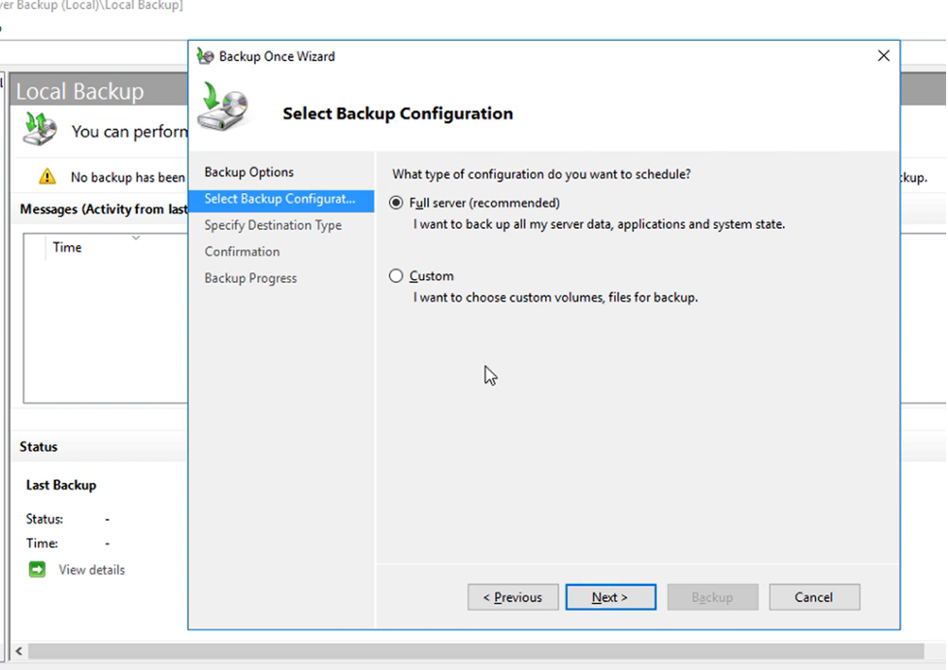This screenshot has width=948, height=670.
Task: Click the Backup Once Wizard title bar icon
Action: (x=205, y=56)
